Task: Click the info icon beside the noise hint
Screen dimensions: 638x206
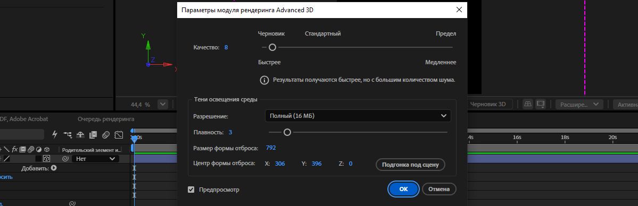Action: tap(264, 80)
